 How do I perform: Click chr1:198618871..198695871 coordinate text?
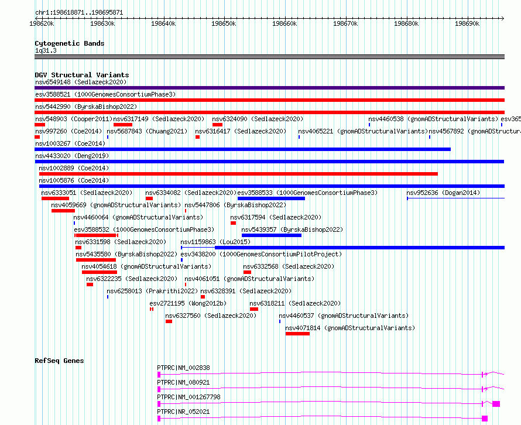79,13
